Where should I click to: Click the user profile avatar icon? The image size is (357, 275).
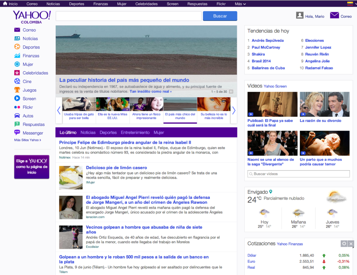(299, 15)
